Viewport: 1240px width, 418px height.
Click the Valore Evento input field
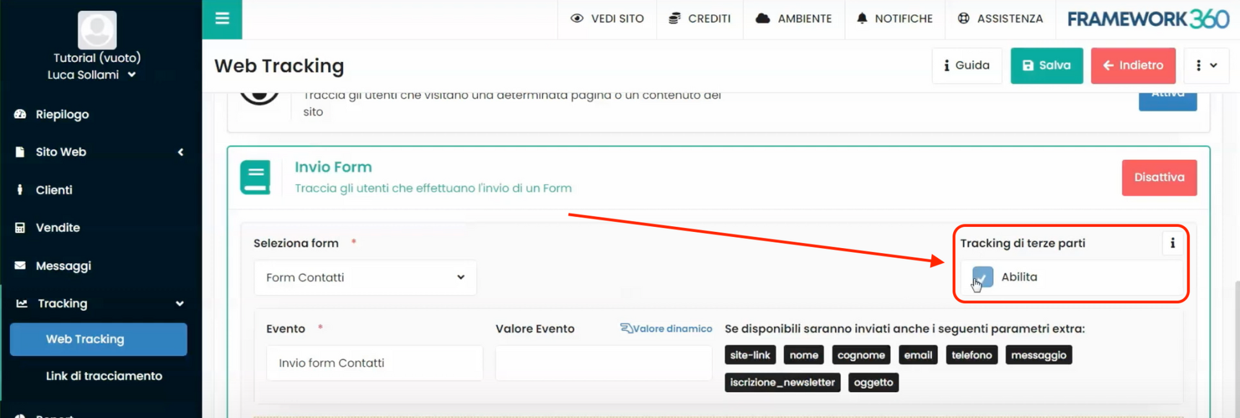[x=603, y=363]
